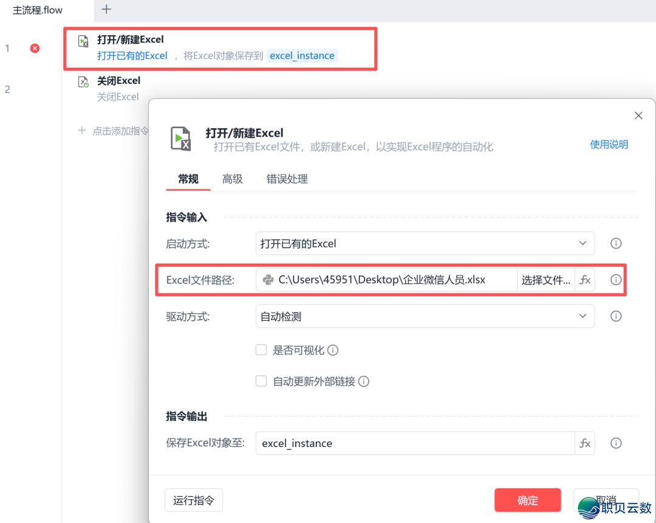Click info icon next to Excel文件路径 row
The image size is (656, 523).
(616, 279)
